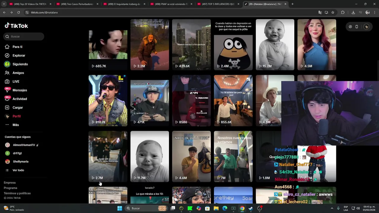Click the taskbar Buscar search box

tap(146, 208)
